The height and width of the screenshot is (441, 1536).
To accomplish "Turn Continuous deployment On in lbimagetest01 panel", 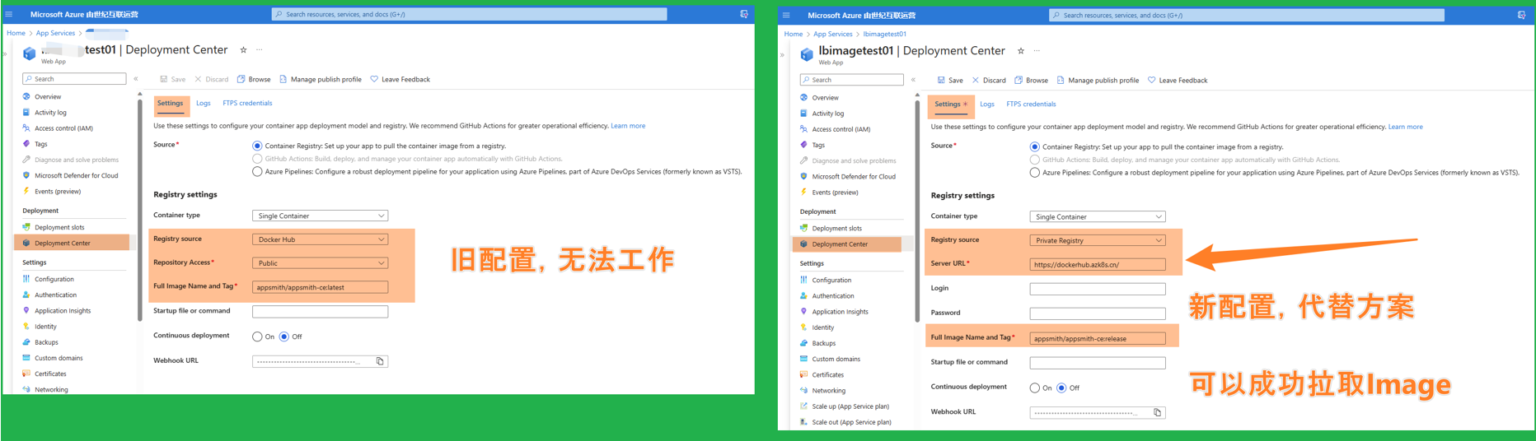I will 1034,388.
